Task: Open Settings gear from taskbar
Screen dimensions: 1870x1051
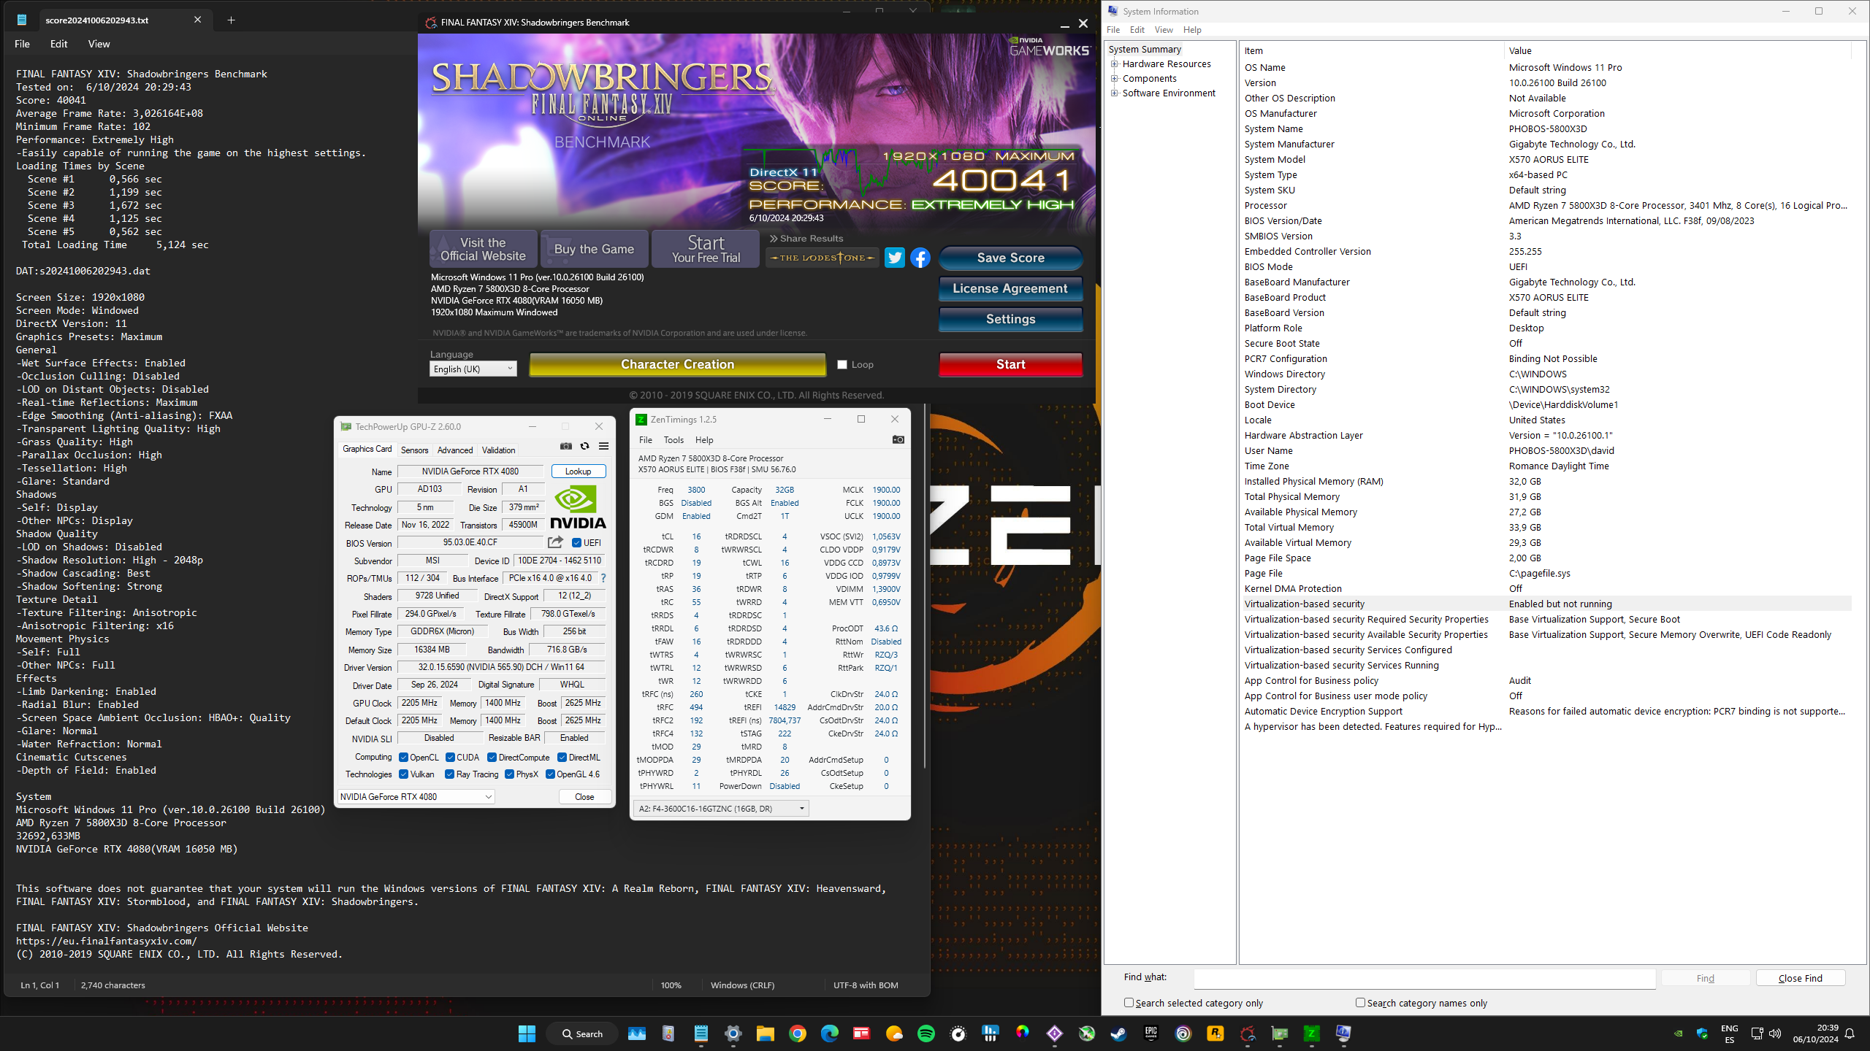Action: coord(733,1033)
